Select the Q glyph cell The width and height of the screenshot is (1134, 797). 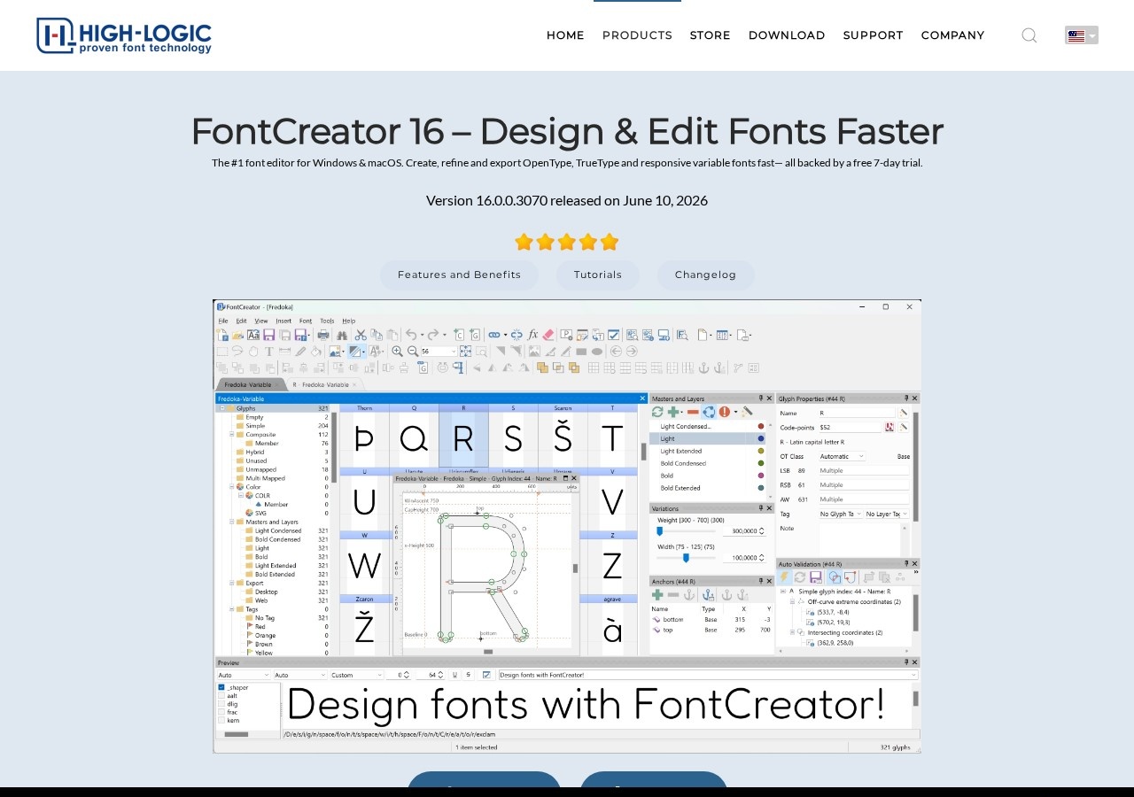pyautogui.click(x=413, y=434)
